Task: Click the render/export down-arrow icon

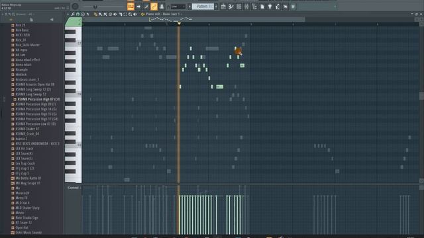Action: coord(270,7)
